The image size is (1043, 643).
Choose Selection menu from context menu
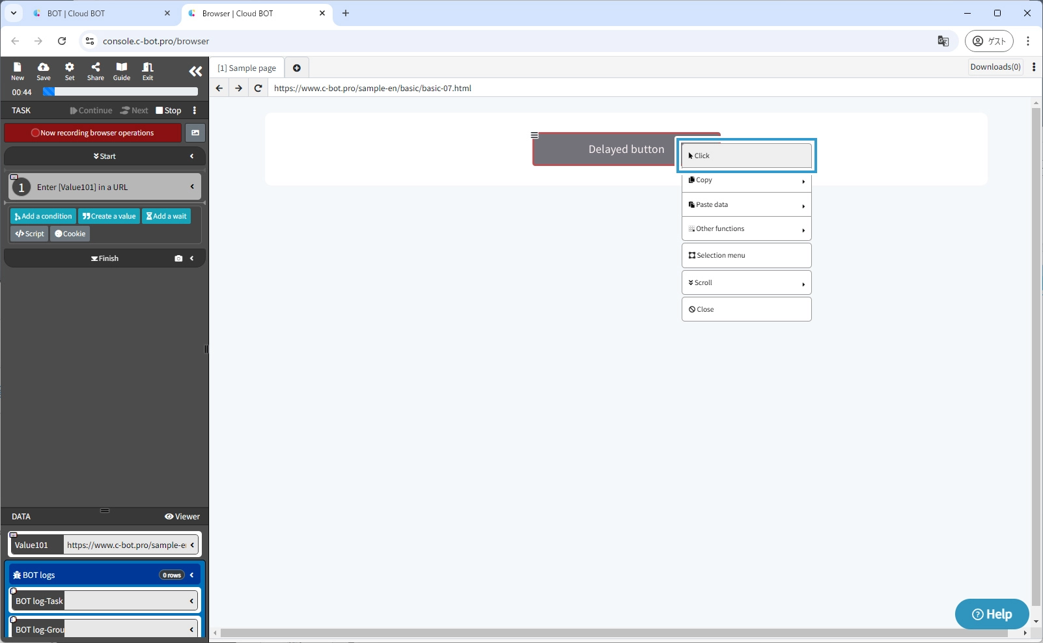click(746, 256)
